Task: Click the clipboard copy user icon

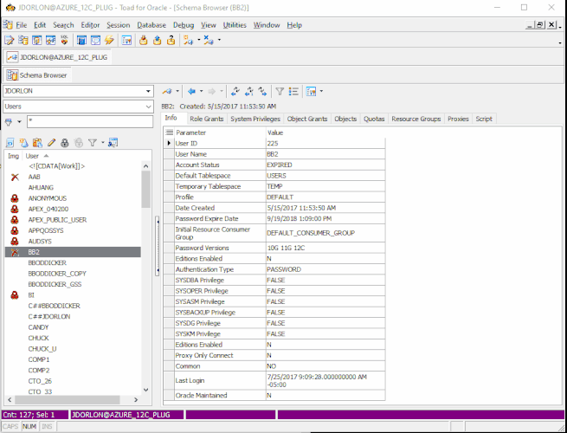Action: 37,143
